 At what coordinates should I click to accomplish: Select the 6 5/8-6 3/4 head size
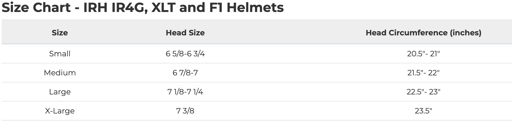(x=185, y=54)
